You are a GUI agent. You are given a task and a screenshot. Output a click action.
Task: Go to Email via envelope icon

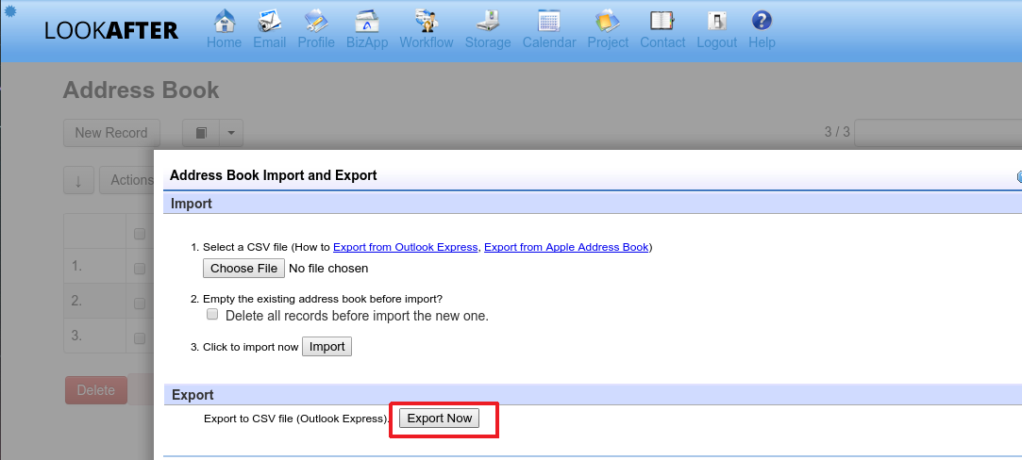[x=269, y=22]
